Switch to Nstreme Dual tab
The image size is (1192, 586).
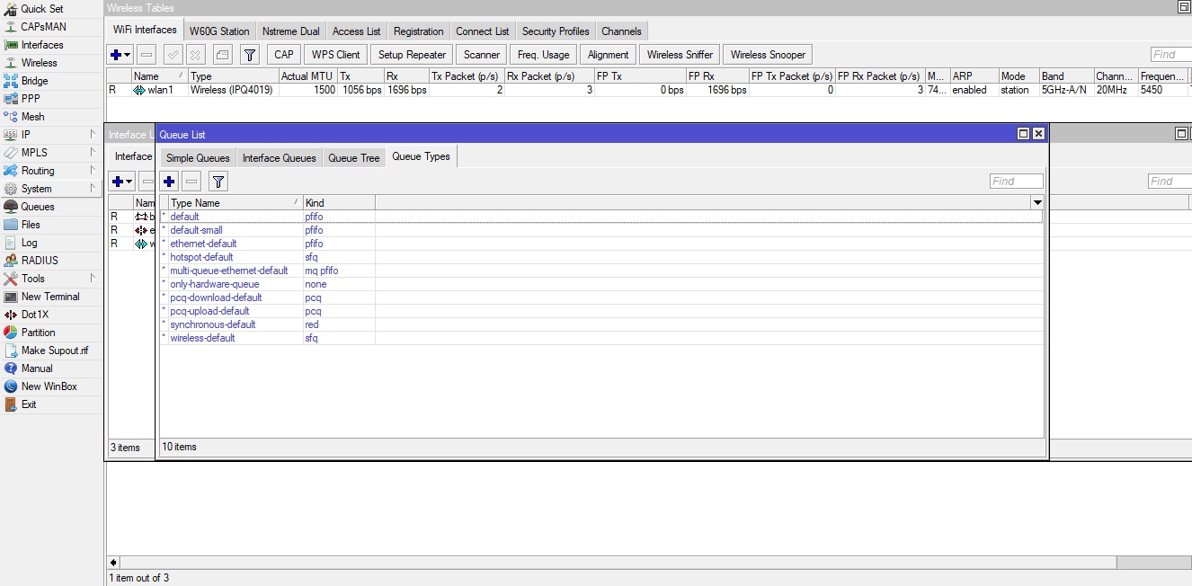[291, 31]
